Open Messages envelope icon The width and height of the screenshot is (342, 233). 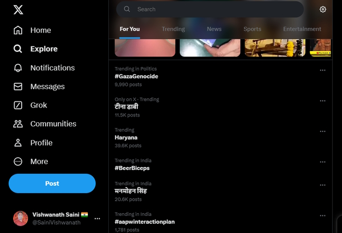18,86
